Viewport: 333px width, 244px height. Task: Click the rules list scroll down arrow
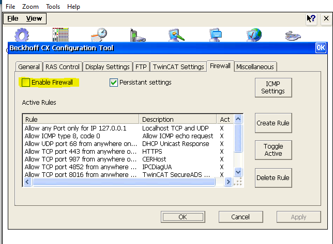point(238,172)
